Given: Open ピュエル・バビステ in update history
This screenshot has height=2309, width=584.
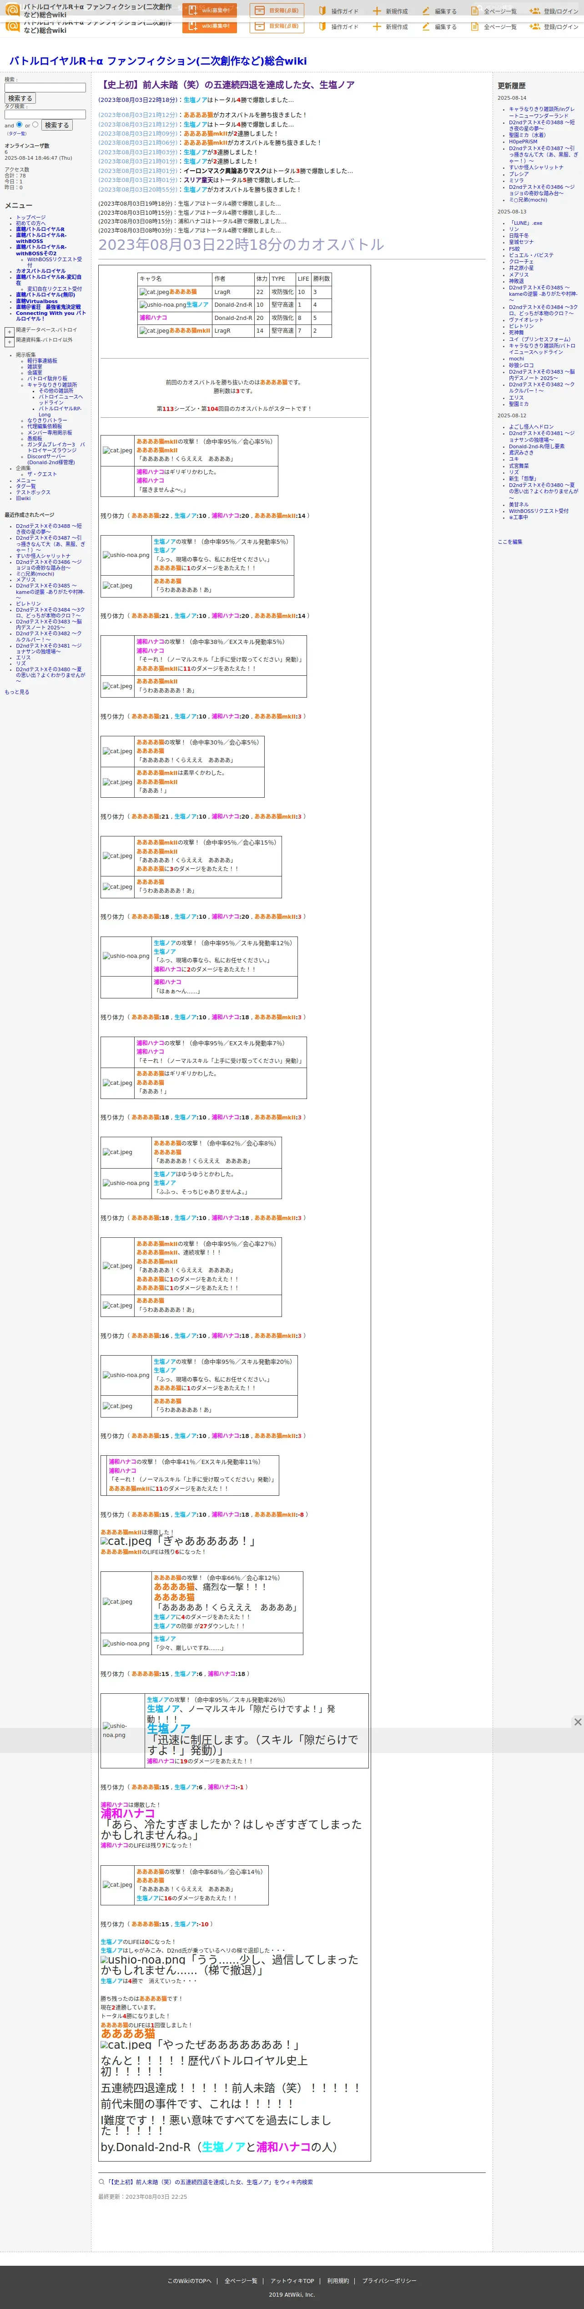Looking at the screenshot, I should (x=531, y=255).
